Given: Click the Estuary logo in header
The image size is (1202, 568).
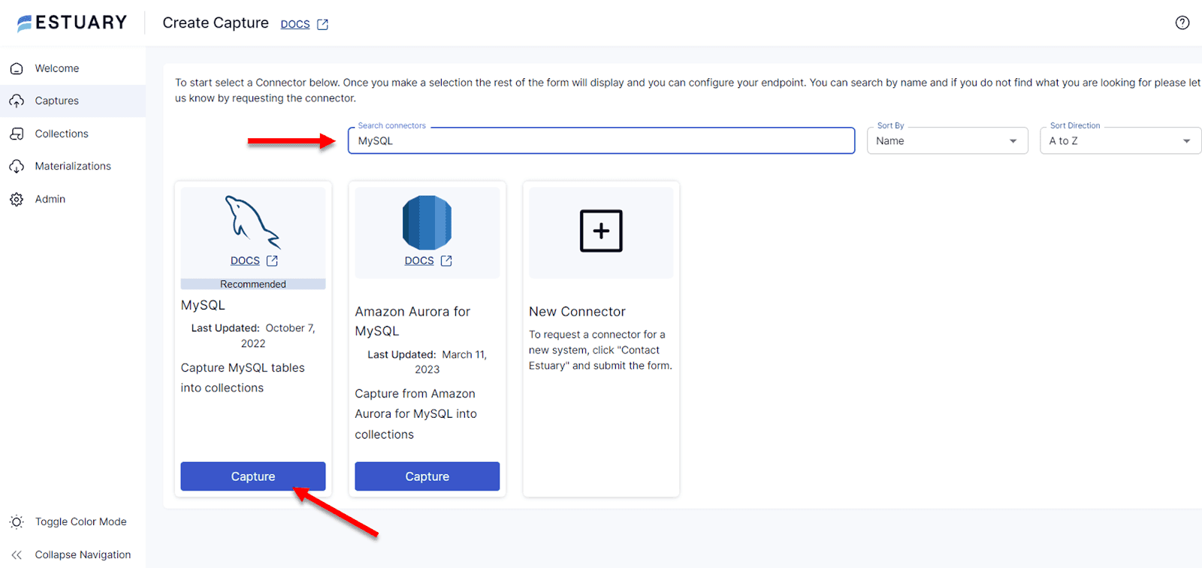Looking at the screenshot, I should (72, 23).
